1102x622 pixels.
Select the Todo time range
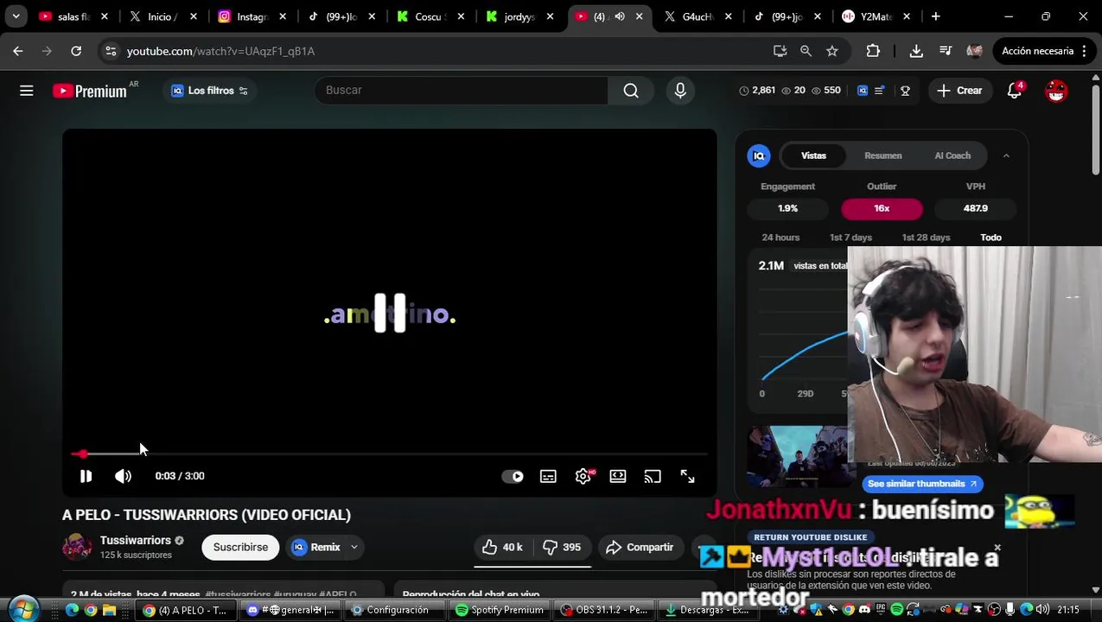(991, 238)
